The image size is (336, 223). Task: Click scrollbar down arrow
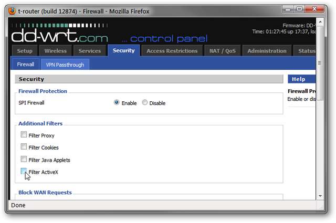click(x=320, y=196)
